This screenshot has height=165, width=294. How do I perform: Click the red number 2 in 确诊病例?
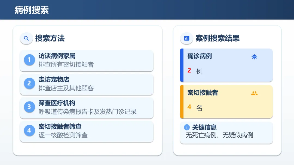[189, 71]
